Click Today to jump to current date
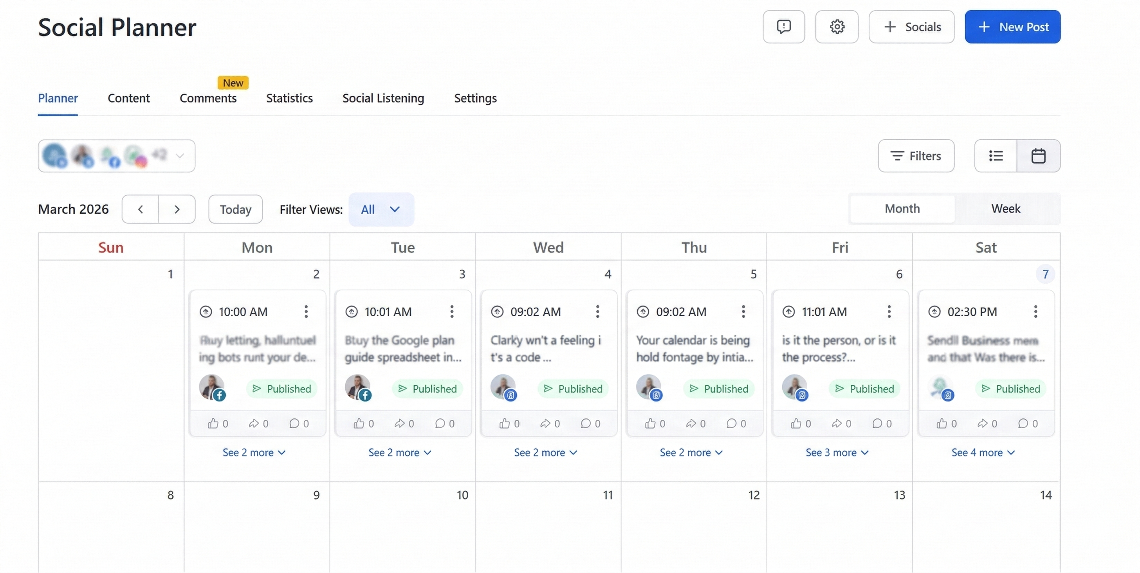The image size is (1140, 573). pyautogui.click(x=235, y=209)
